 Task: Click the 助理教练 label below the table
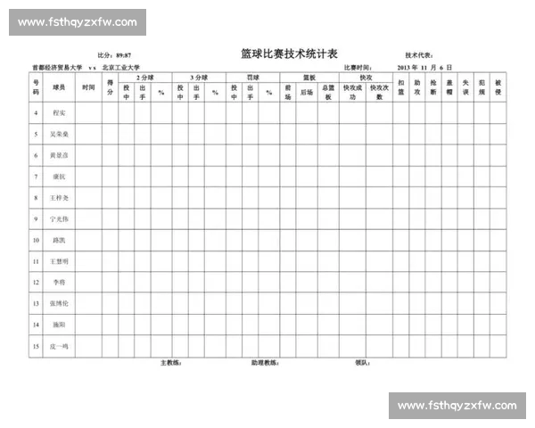265,363
